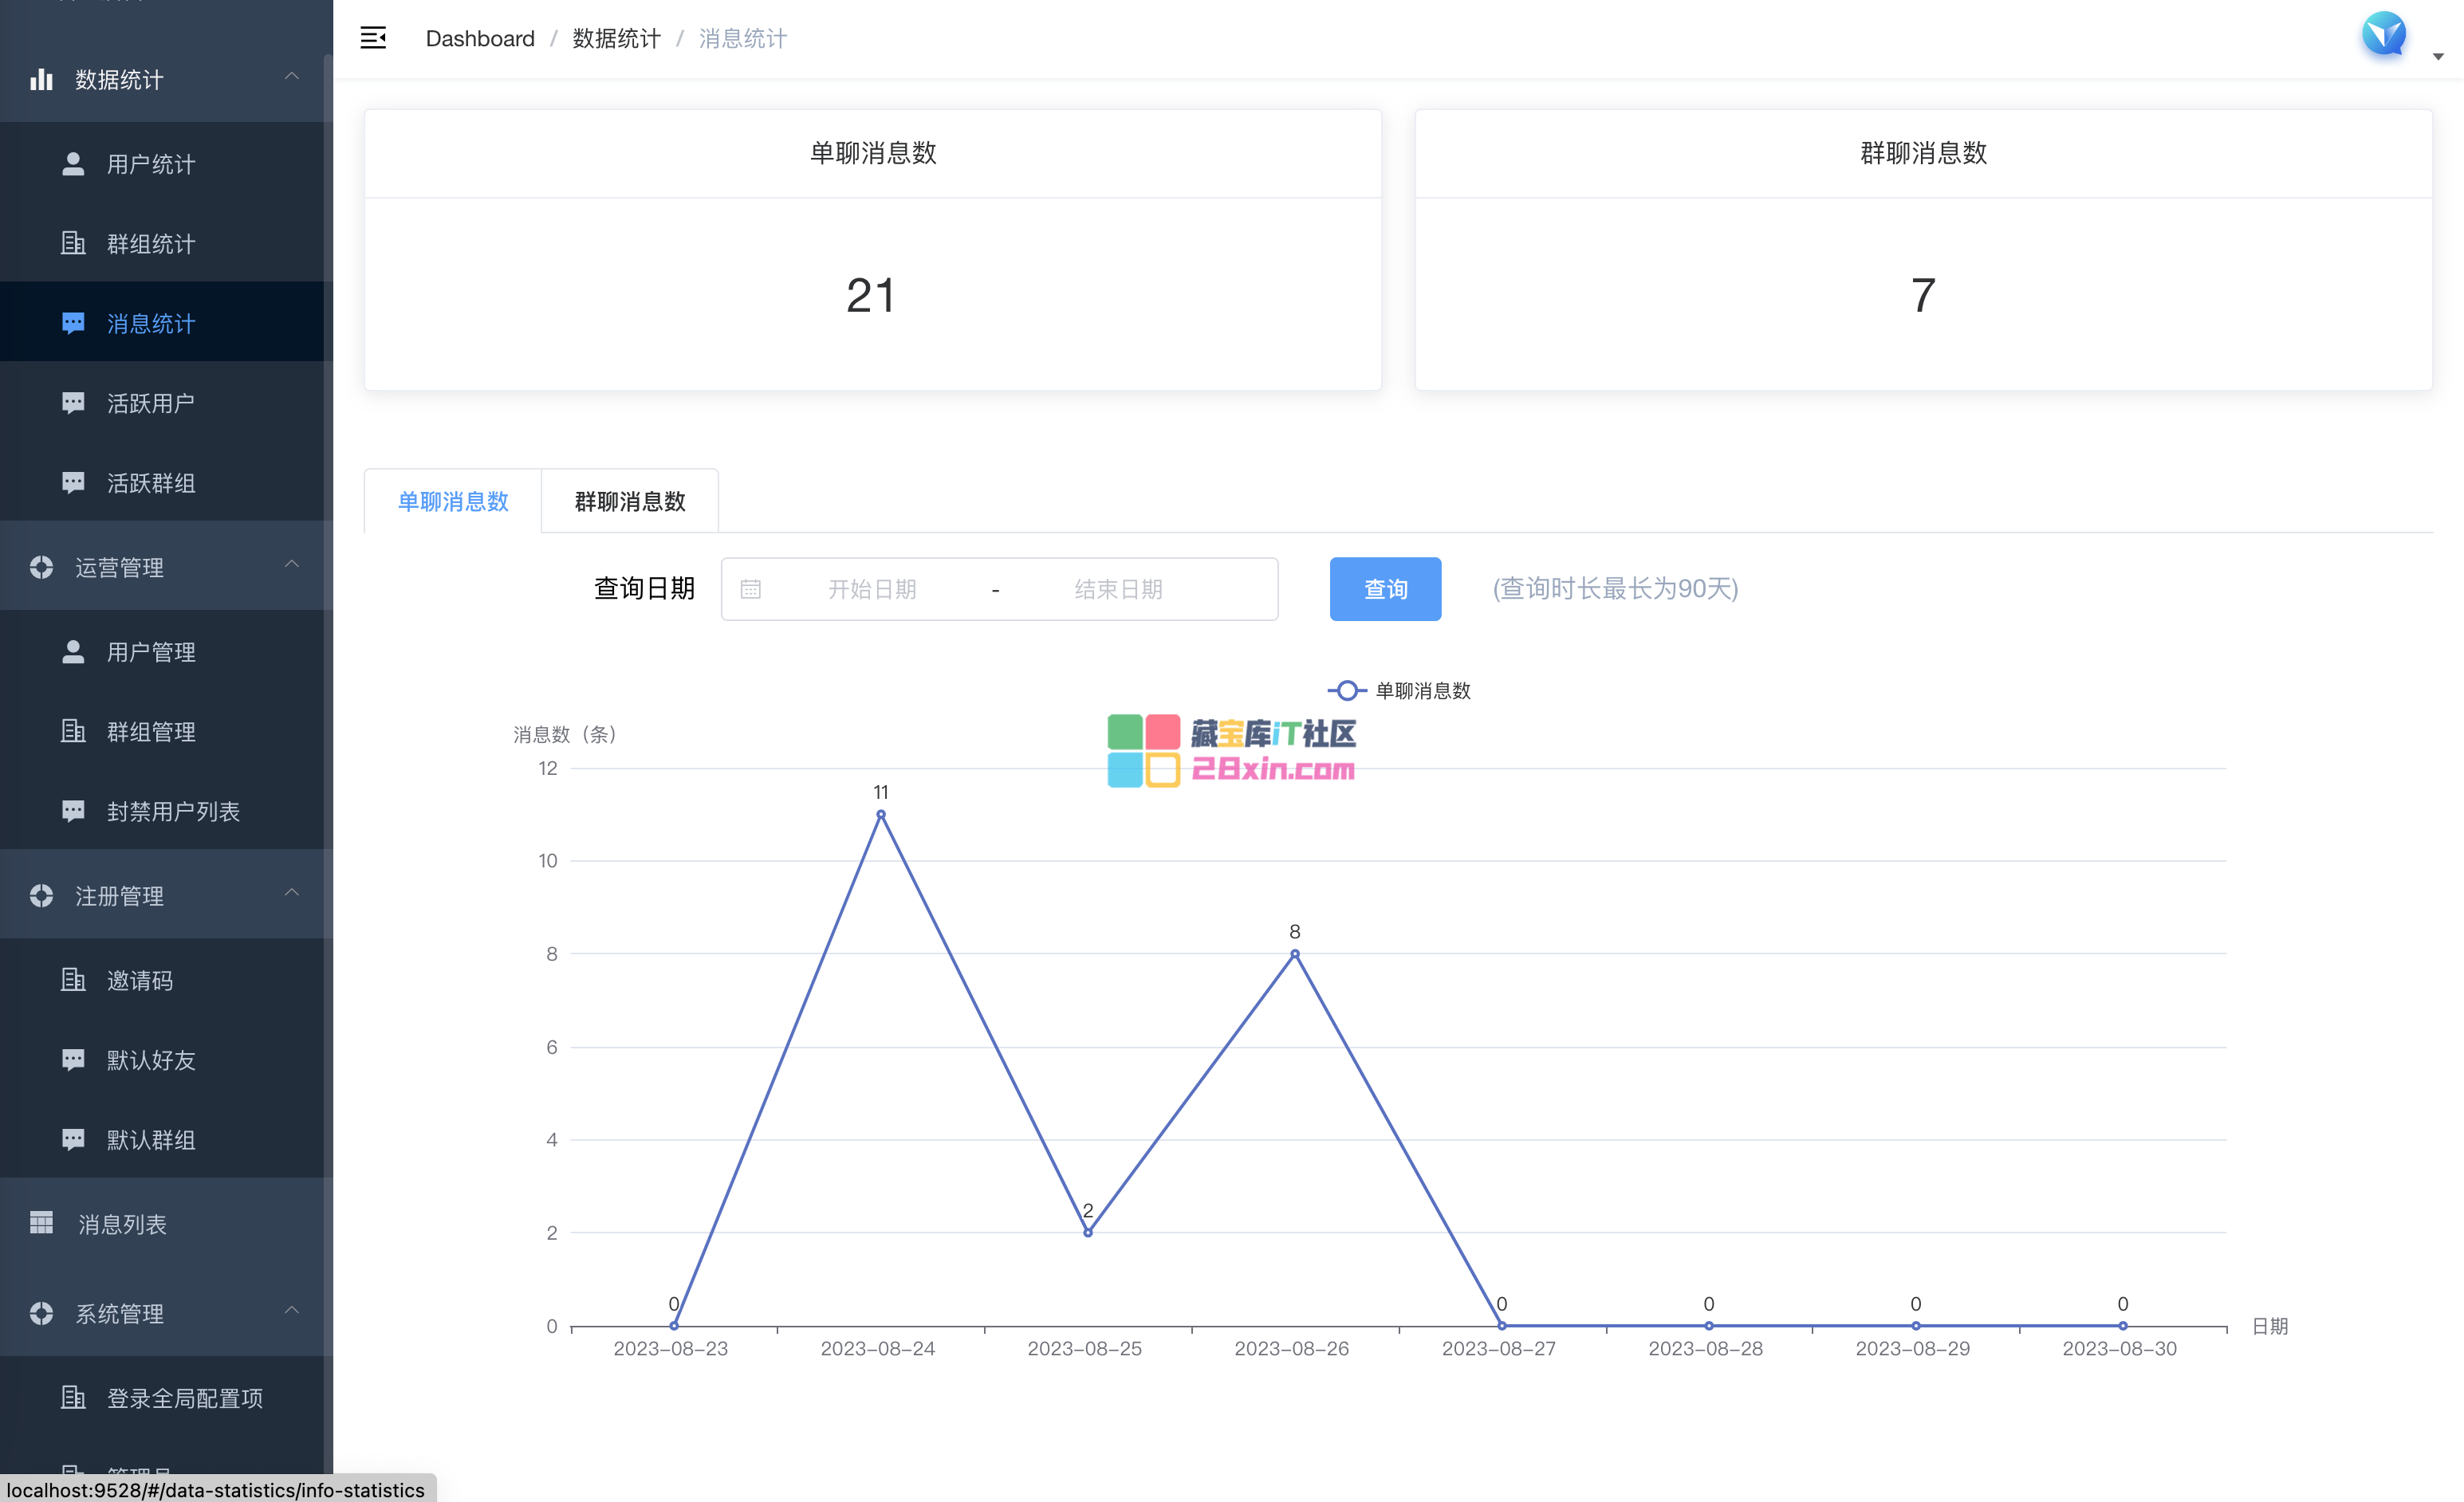Click the 用户统计 person icon
The image size is (2464, 1502).
click(x=73, y=164)
